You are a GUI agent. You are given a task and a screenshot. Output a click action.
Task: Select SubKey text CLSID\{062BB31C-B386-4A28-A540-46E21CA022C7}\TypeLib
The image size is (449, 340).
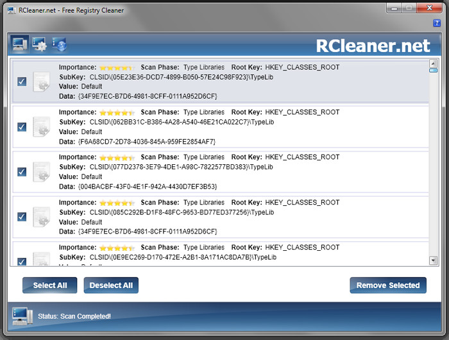coord(182,123)
